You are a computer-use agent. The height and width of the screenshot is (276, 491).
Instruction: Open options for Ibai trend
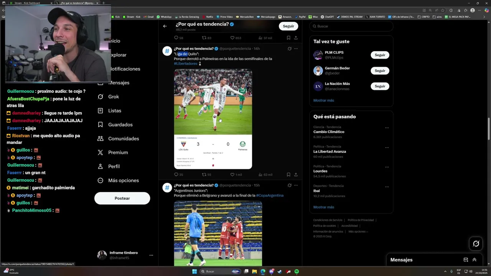point(387,187)
